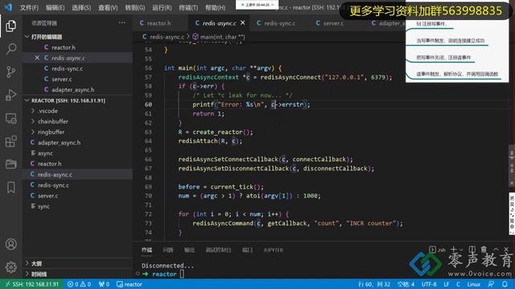Screen dimensions: 515x289
Task: Open the Accounts menu icon
Action: tap(10, 244)
